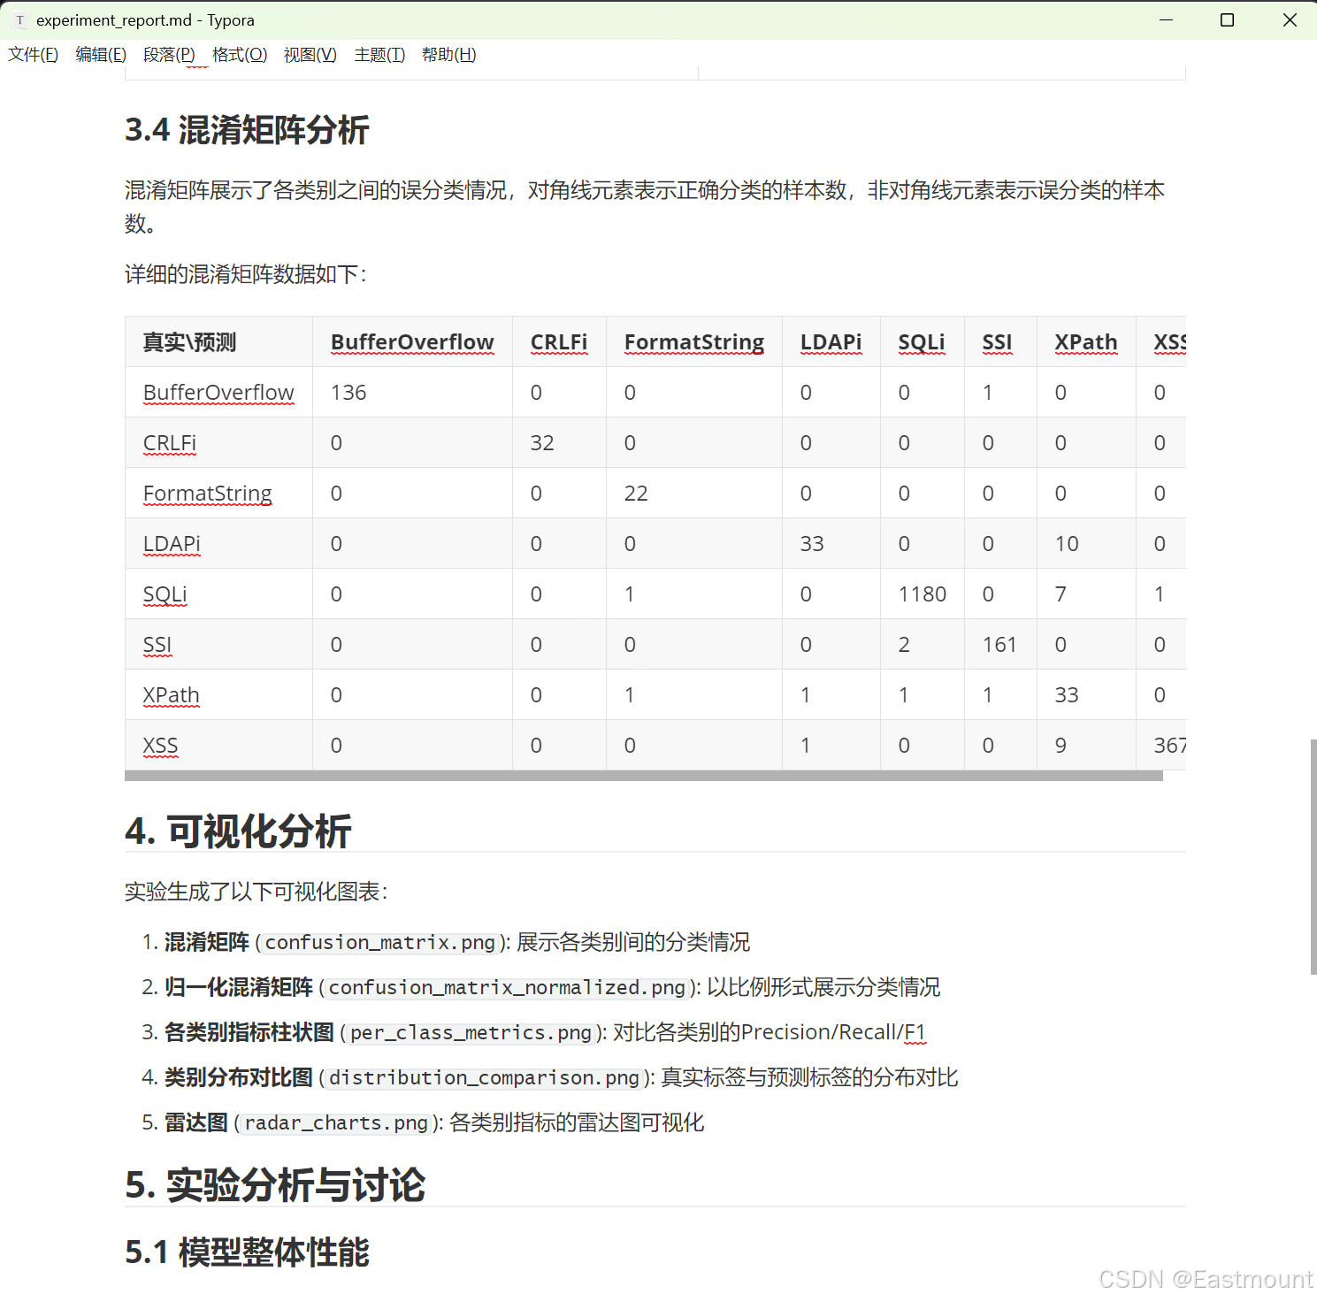Click heading 4. 可视化分析
The width and height of the screenshot is (1317, 1302).
point(238,831)
